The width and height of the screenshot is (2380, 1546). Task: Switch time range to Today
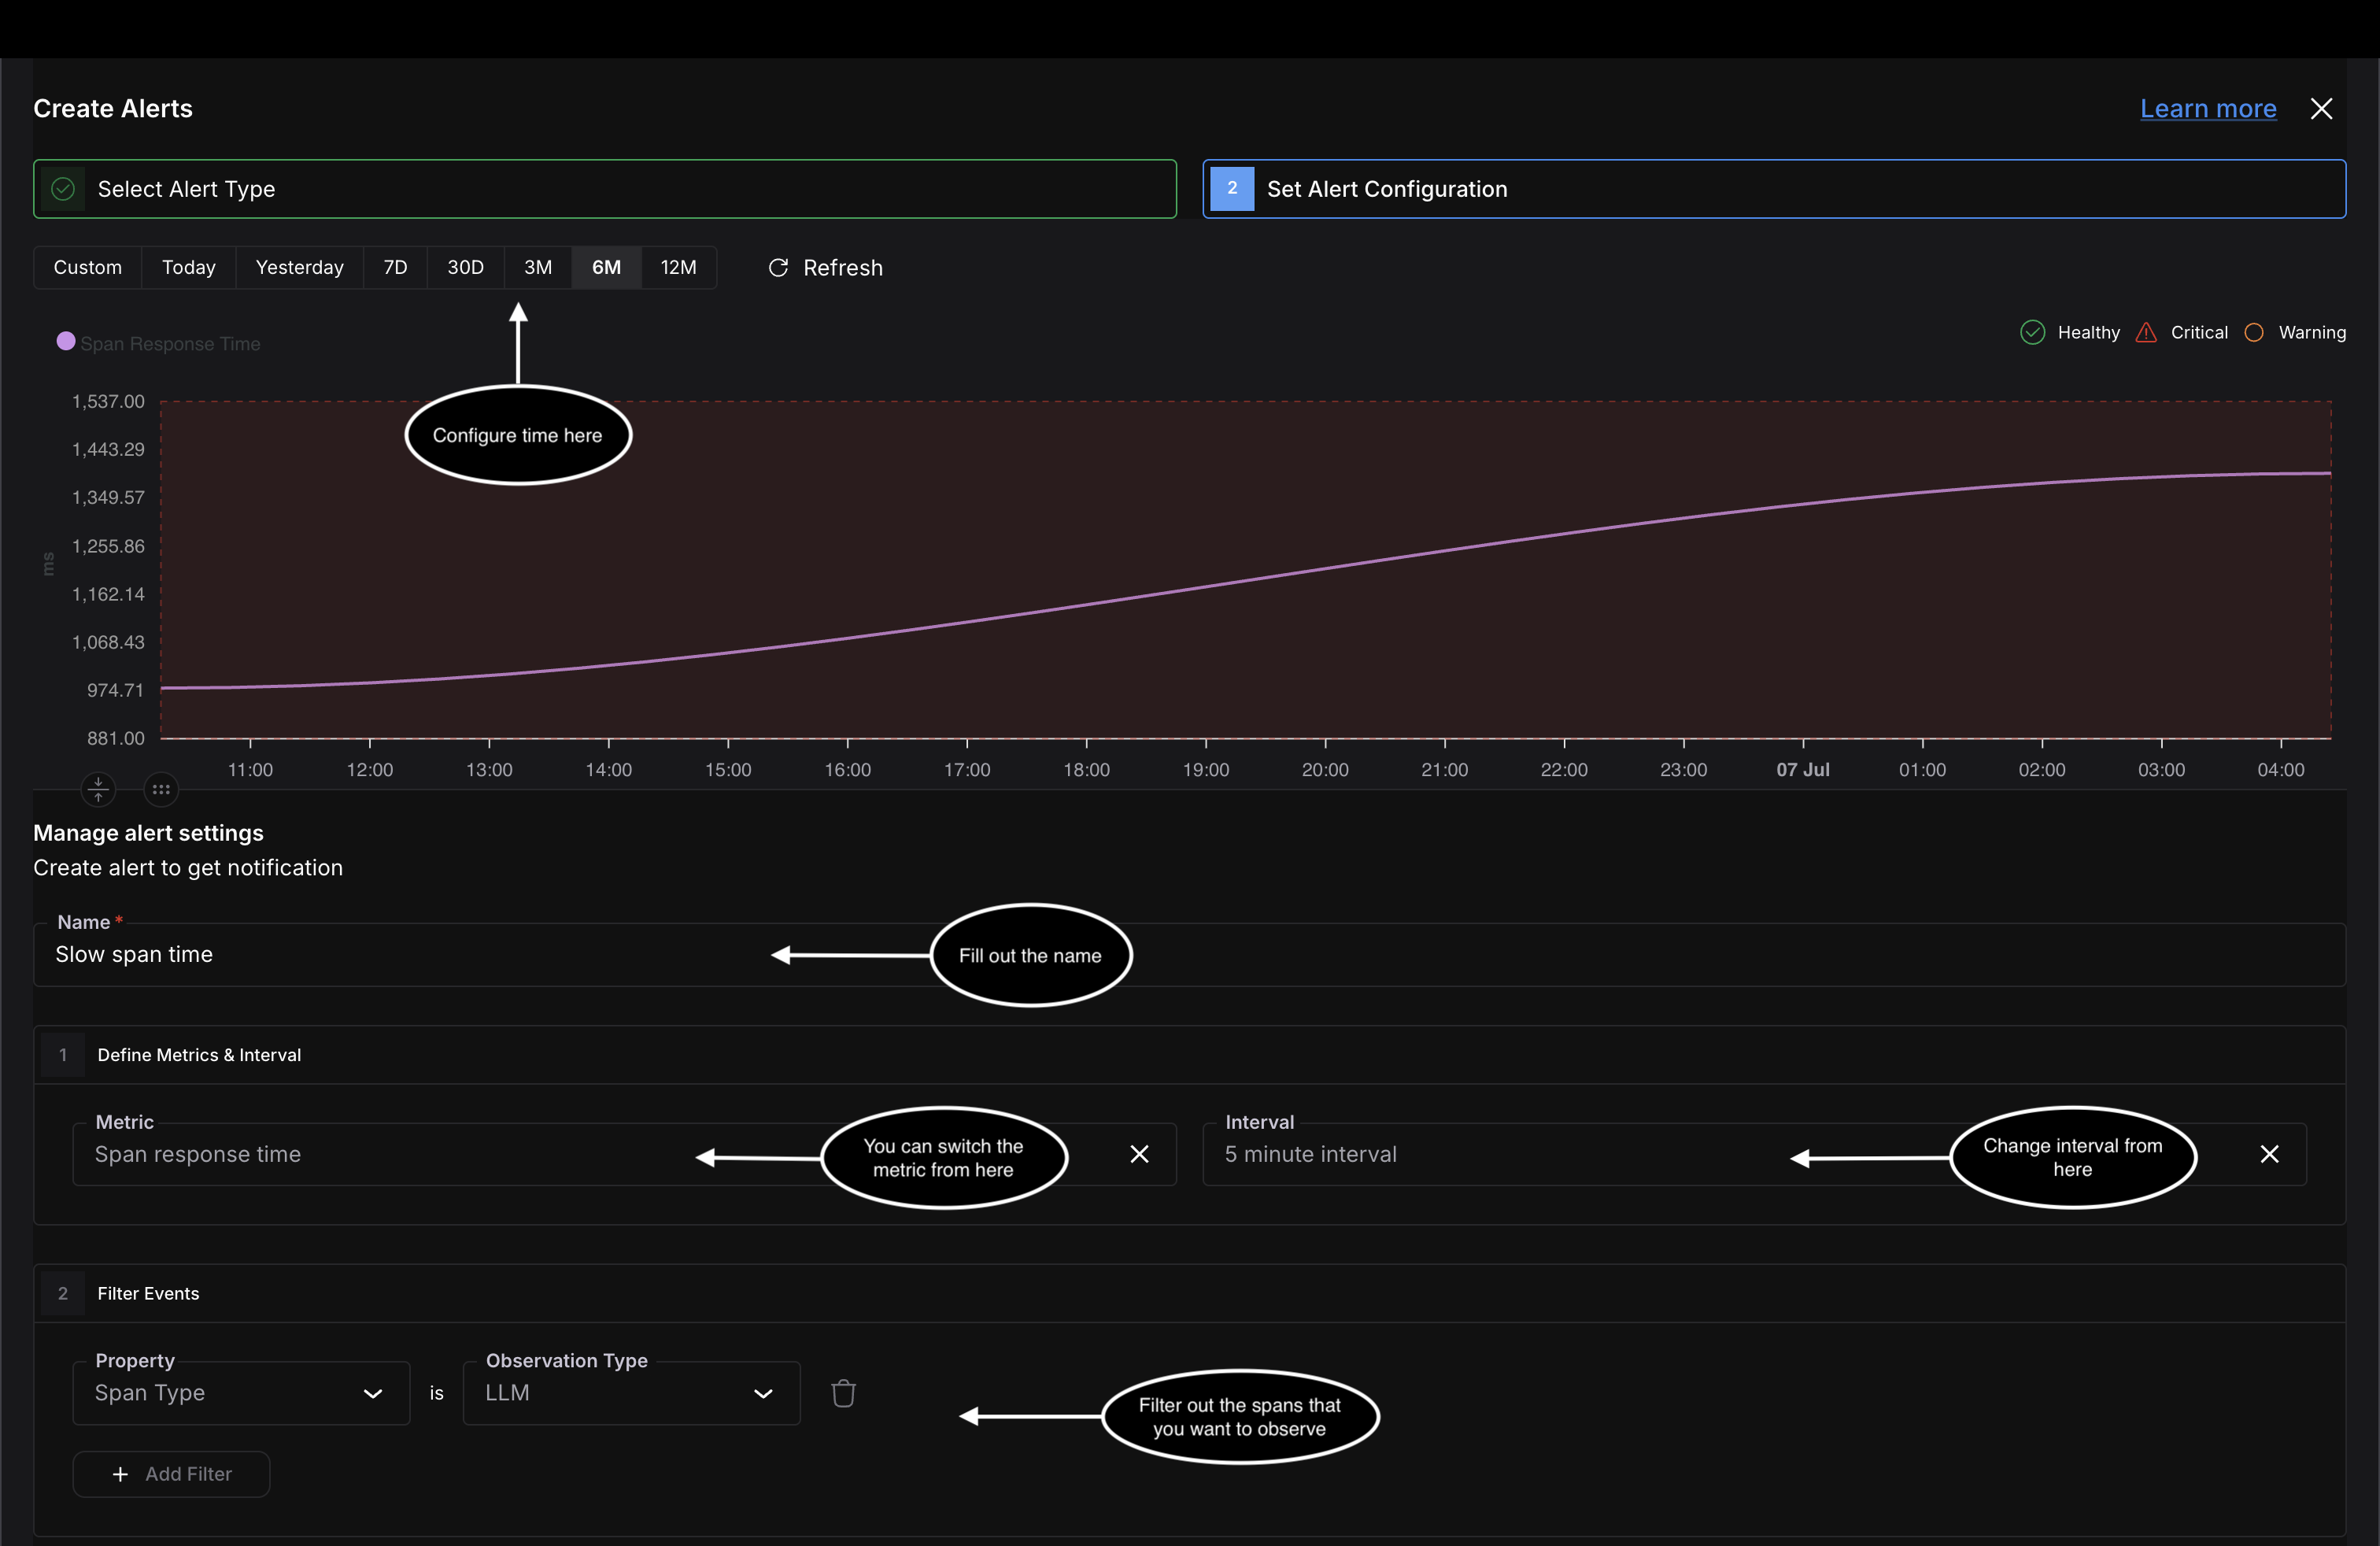pos(189,267)
